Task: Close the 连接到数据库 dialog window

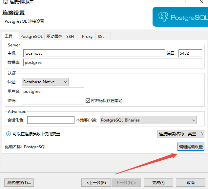Action: (202, 2)
